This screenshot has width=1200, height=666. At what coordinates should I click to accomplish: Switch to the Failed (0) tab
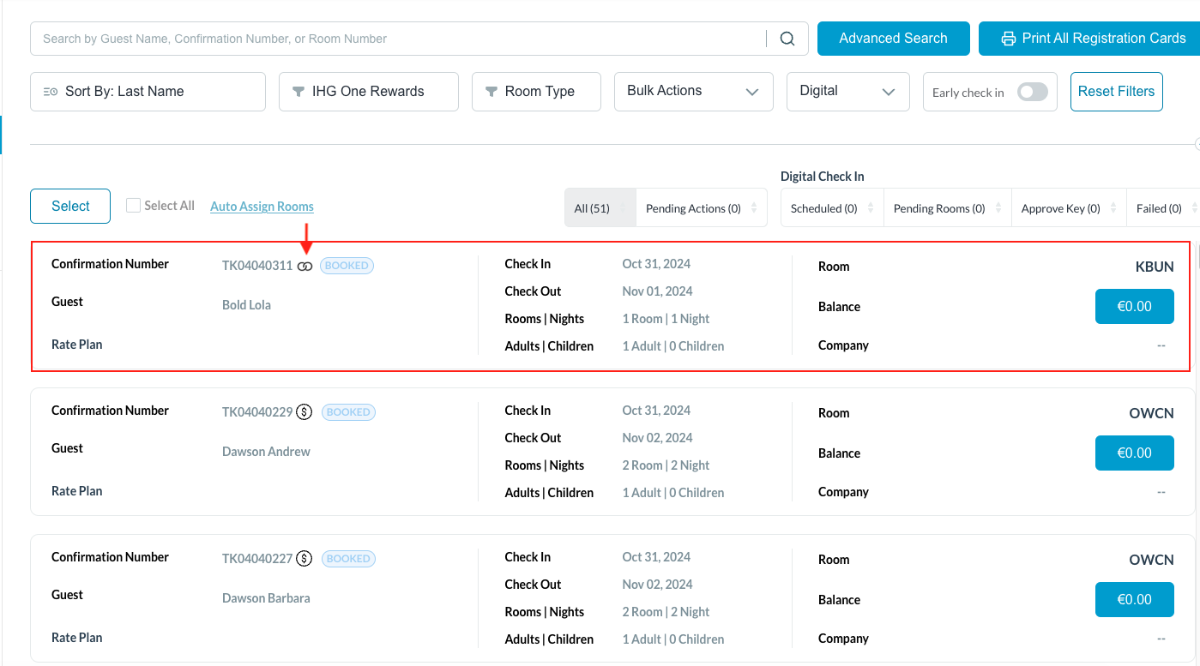point(1158,208)
